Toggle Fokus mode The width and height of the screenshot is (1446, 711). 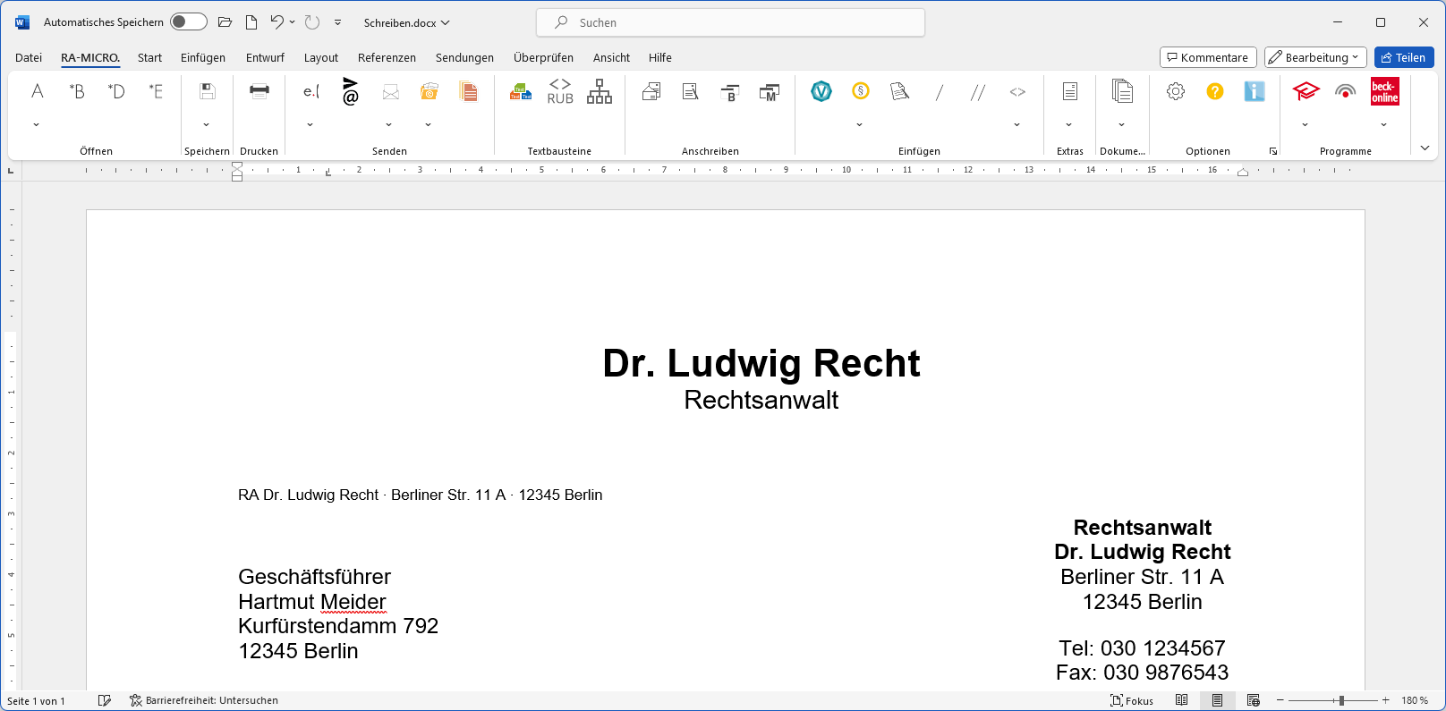tap(1132, 700)
